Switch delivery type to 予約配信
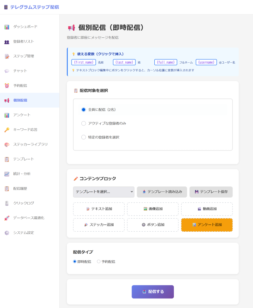The width and height of the screenshot is (253, 308). 99,262
